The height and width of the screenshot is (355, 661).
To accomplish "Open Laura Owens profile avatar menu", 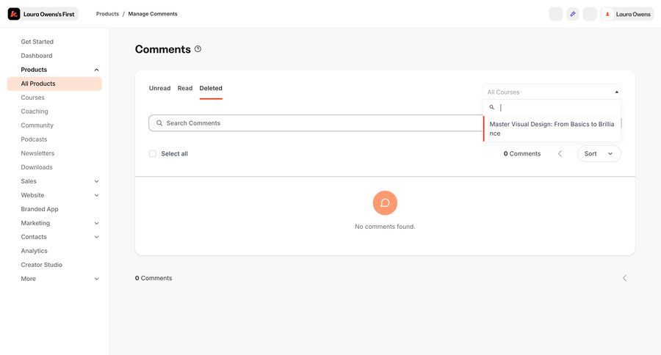I will [607, 14].
